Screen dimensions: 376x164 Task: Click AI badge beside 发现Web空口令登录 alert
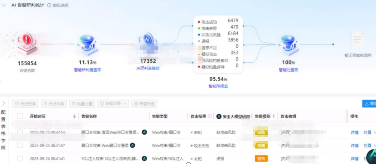click(x=144, y=132)
